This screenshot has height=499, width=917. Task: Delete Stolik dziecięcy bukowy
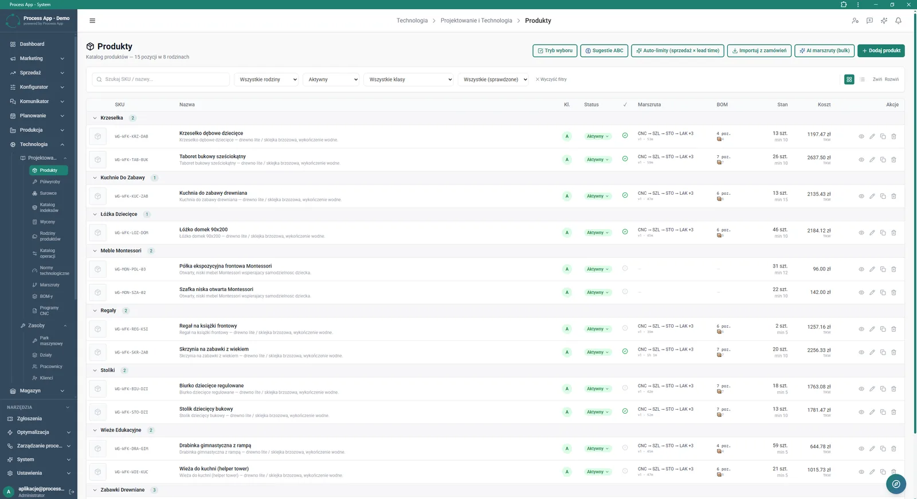click(x=894, y=412)
